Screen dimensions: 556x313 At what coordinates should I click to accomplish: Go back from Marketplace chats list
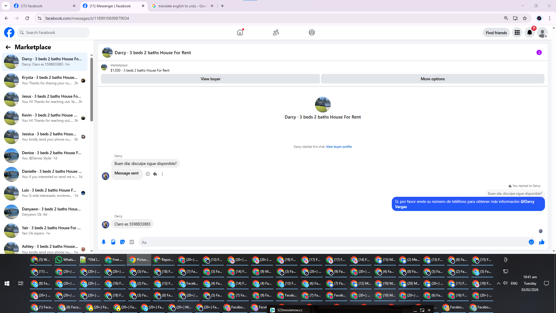point(8,47)
